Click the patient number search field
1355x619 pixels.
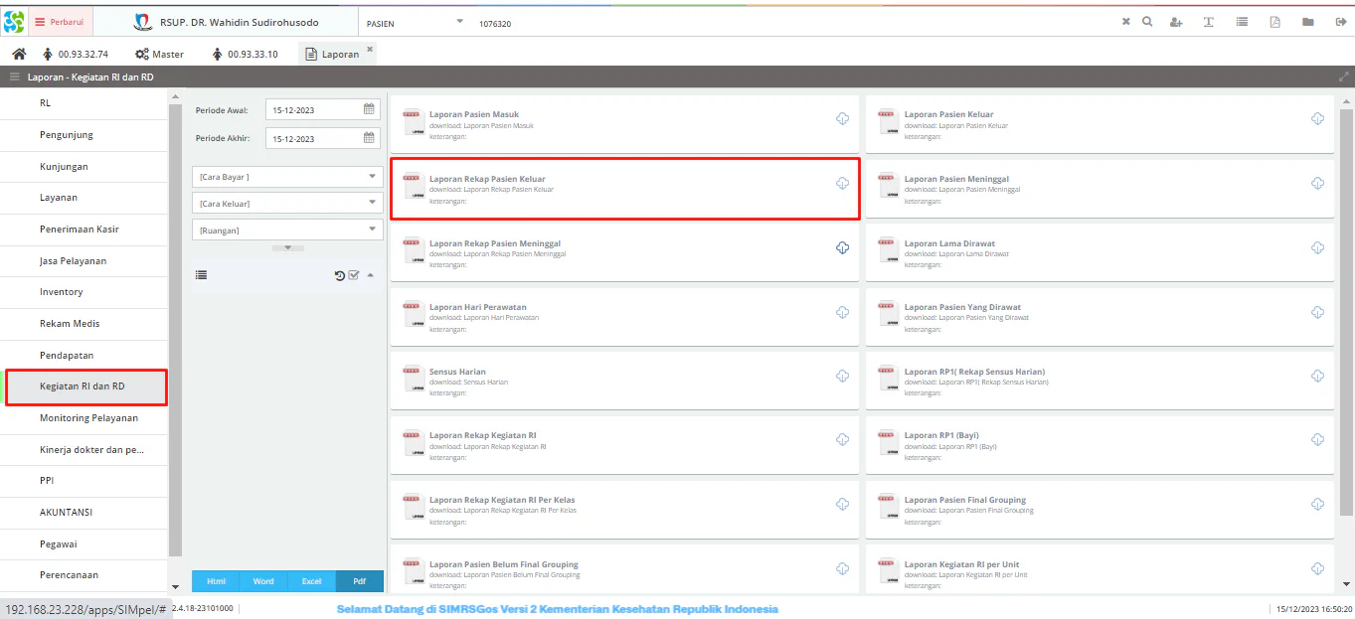click(x=795, y=22)
